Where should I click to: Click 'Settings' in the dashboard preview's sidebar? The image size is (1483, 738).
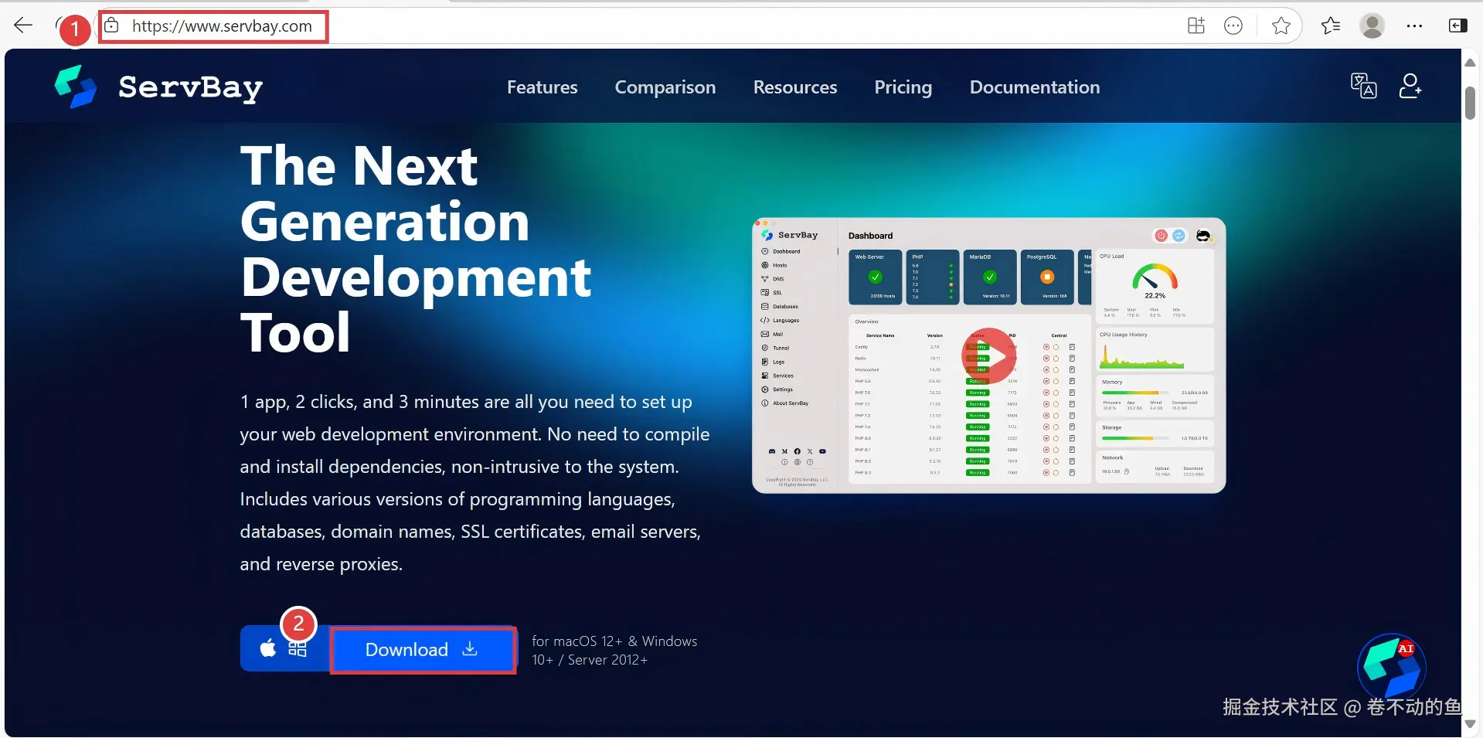[777, 389]
